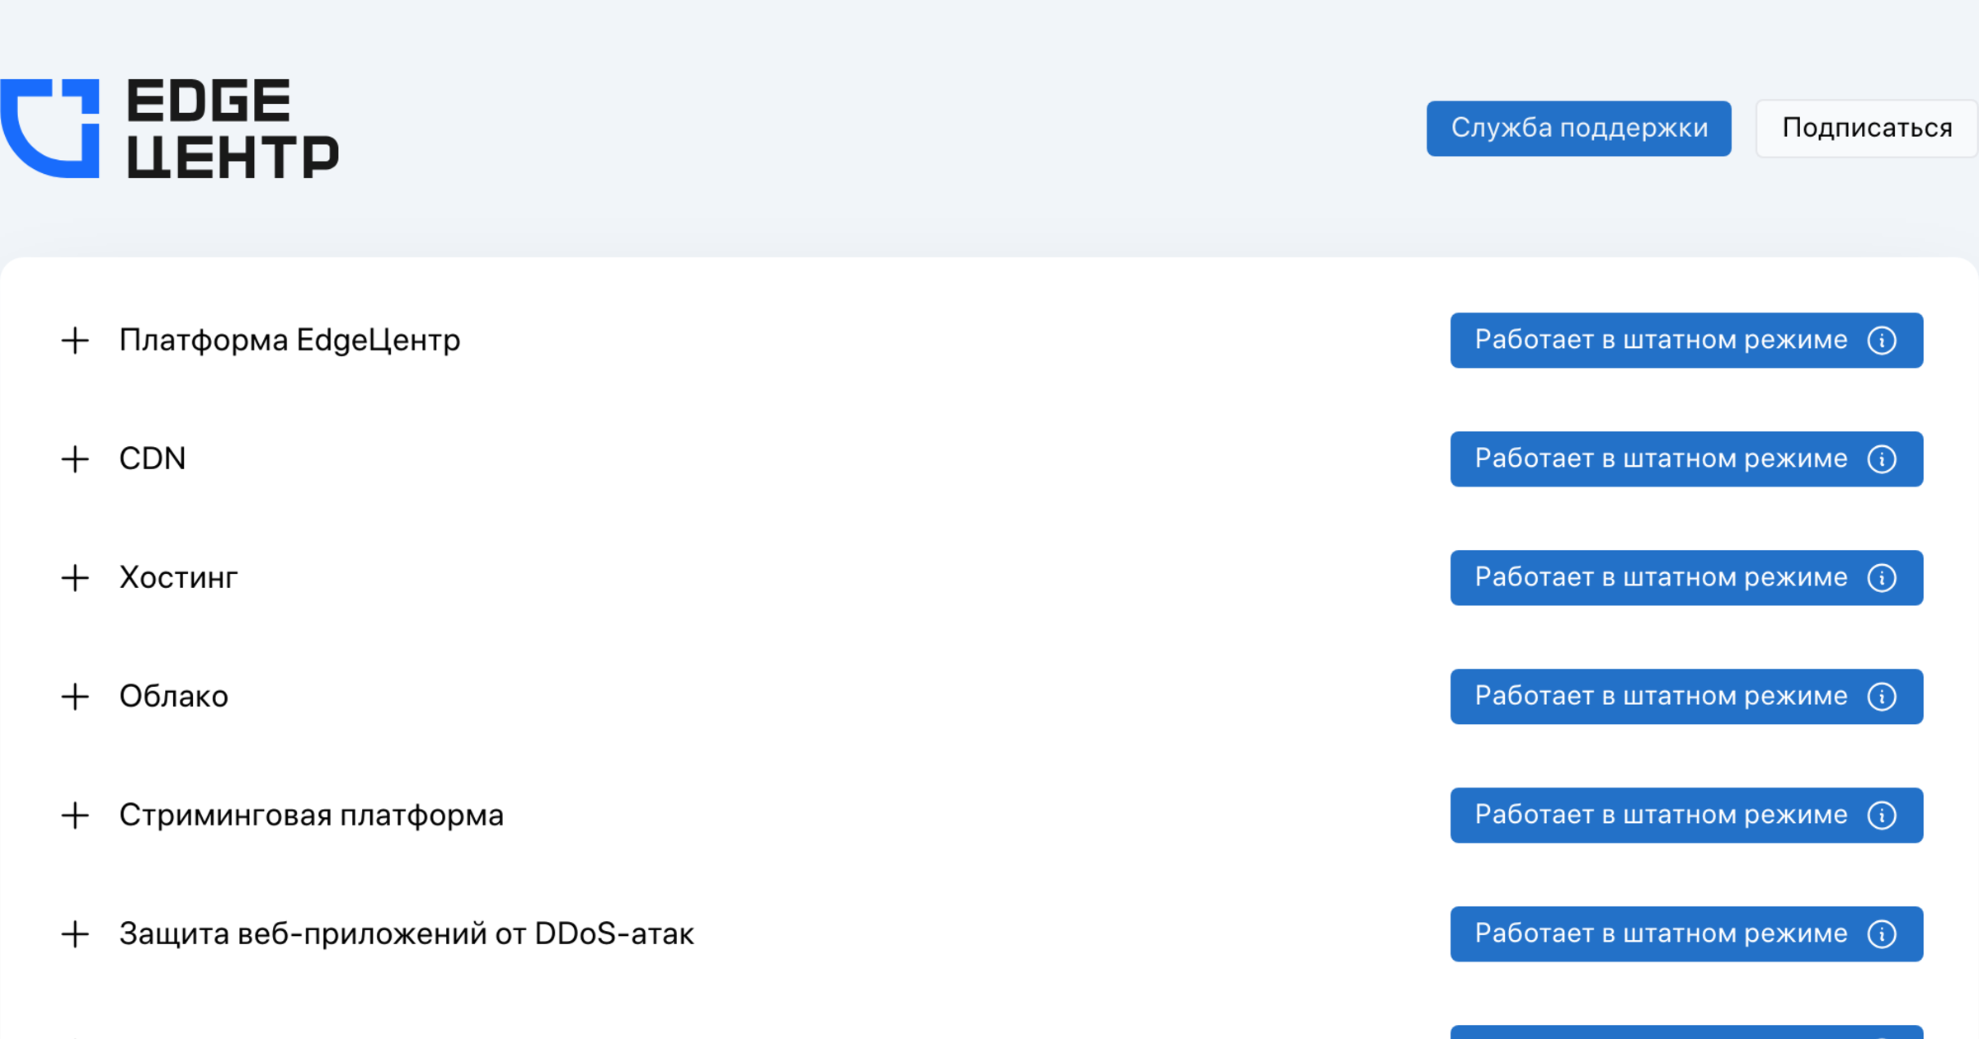Open Служба поддержки support page
Image resolution: width=1979 pixels, height=1039 pixels.
1578,129
